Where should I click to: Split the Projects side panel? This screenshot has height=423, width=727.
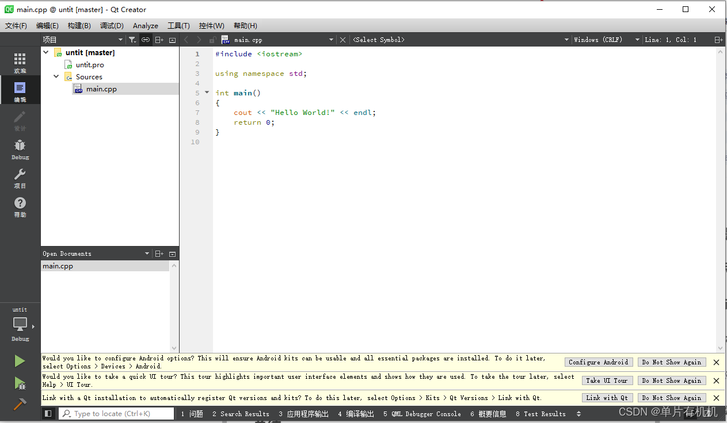pyautogui.click(x=159, y=40)
